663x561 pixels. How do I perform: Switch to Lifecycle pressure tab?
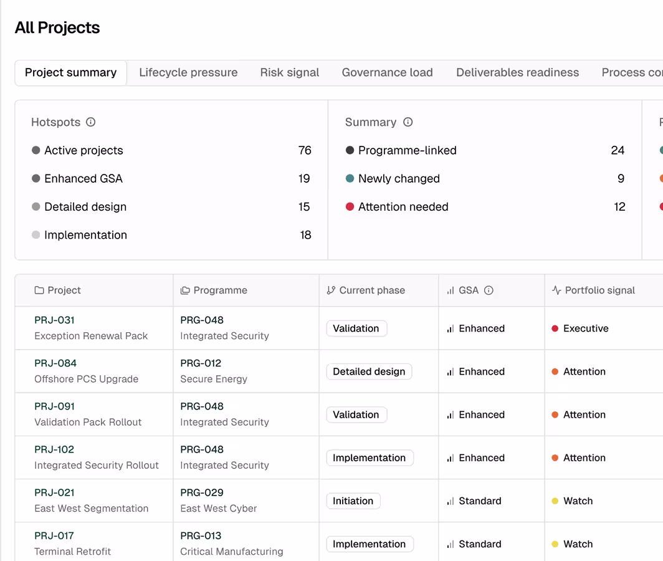pos(188,73)
